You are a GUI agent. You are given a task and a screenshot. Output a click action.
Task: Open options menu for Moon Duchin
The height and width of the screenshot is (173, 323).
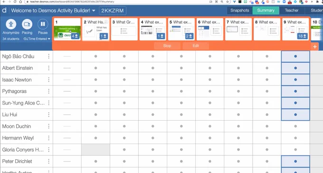pyautogui.click(x=49, y=126)
